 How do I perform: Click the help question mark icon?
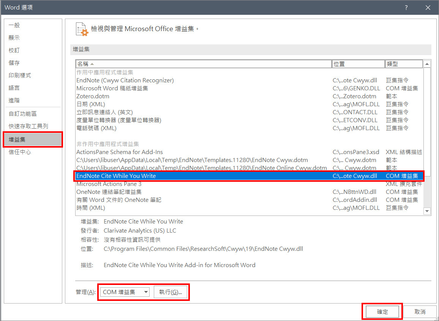click(x=406, y=8)
